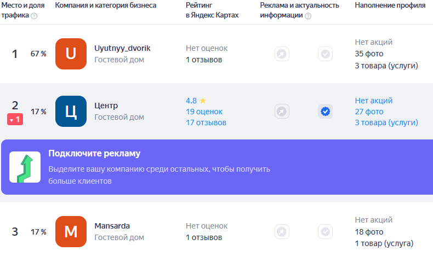Click the 4.8 star rating of Центр
The width and height of the screenshot is (433, 257).
point(196,101)
